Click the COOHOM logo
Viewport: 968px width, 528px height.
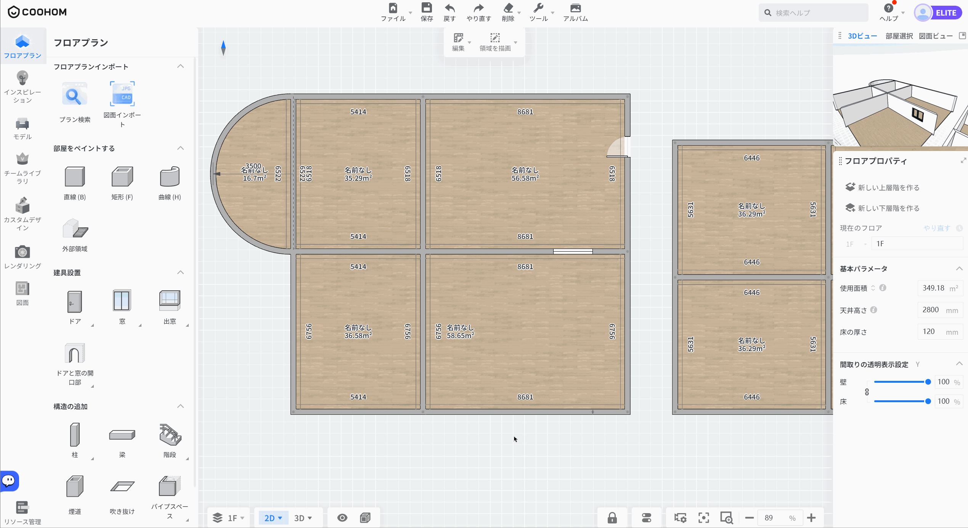pos(37,12)
